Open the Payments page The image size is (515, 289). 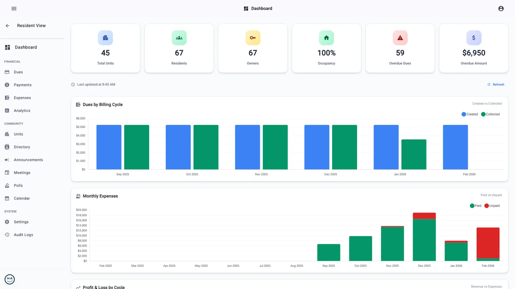32,85
